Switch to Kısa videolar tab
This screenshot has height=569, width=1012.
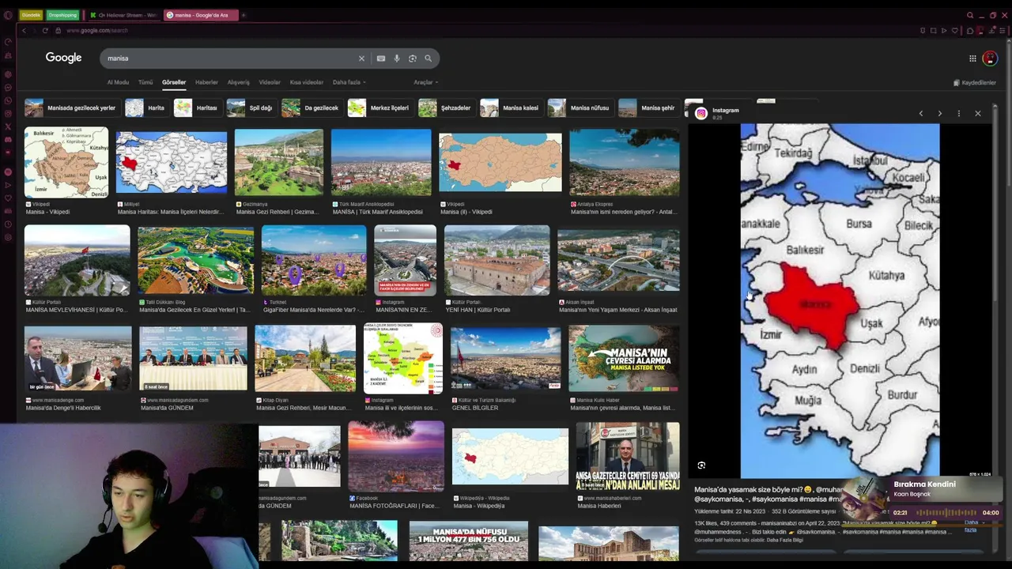click(x=307, y=82)
